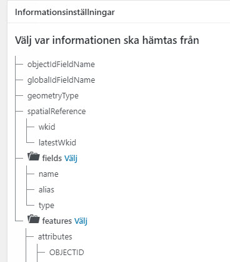Select the name field under fields
The height and width of the screenshot is (262, 230).
tap(49, 174)
